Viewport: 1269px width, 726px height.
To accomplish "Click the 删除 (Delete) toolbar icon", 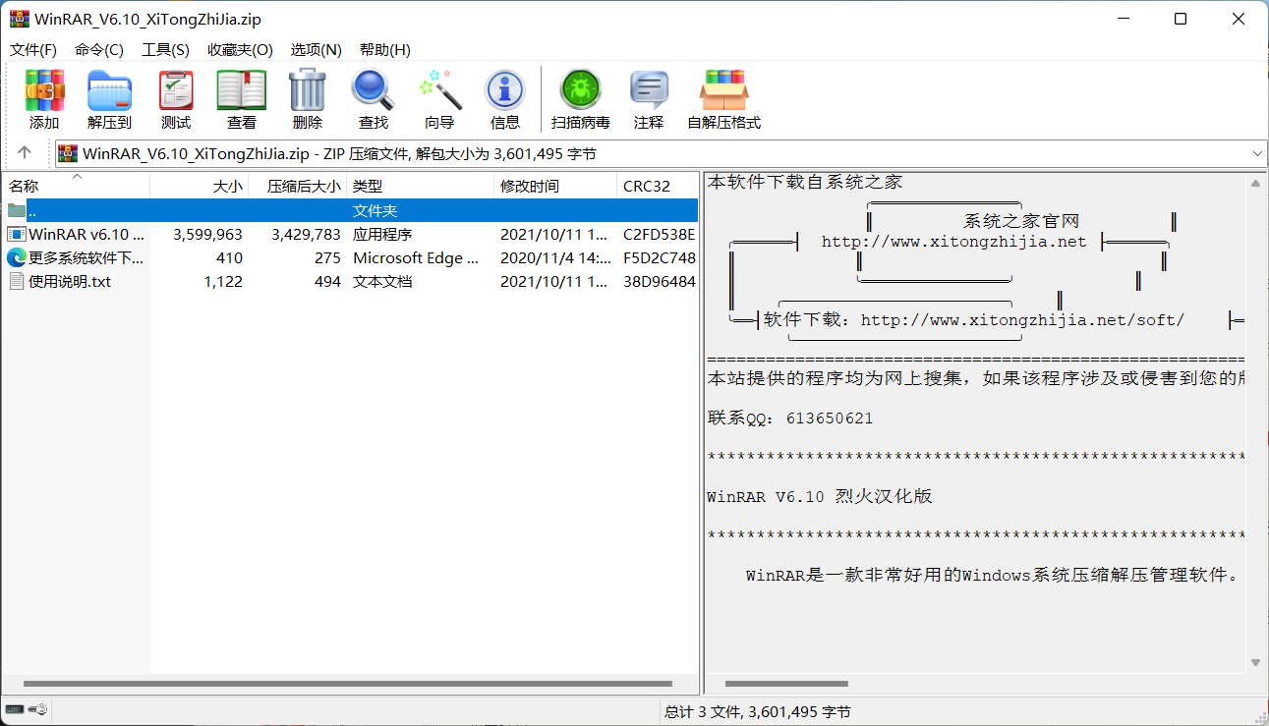I will [307, 96].
